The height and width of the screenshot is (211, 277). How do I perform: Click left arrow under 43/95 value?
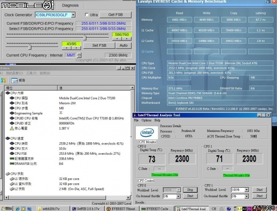pos(67,48)
